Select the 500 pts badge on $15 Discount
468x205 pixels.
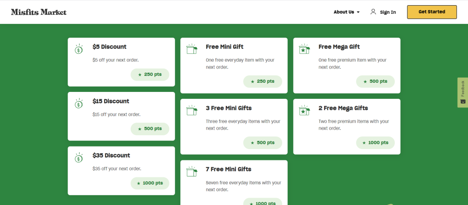coord(150,129)
